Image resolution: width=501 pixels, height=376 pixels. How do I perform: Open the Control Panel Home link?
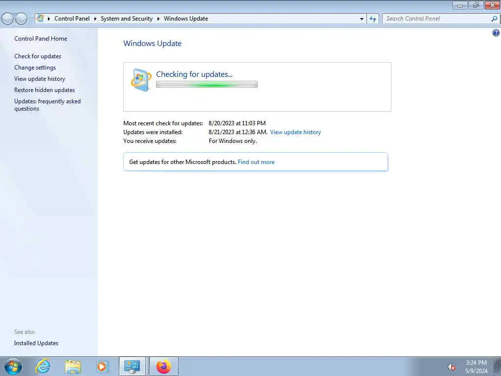coord(41,39)
